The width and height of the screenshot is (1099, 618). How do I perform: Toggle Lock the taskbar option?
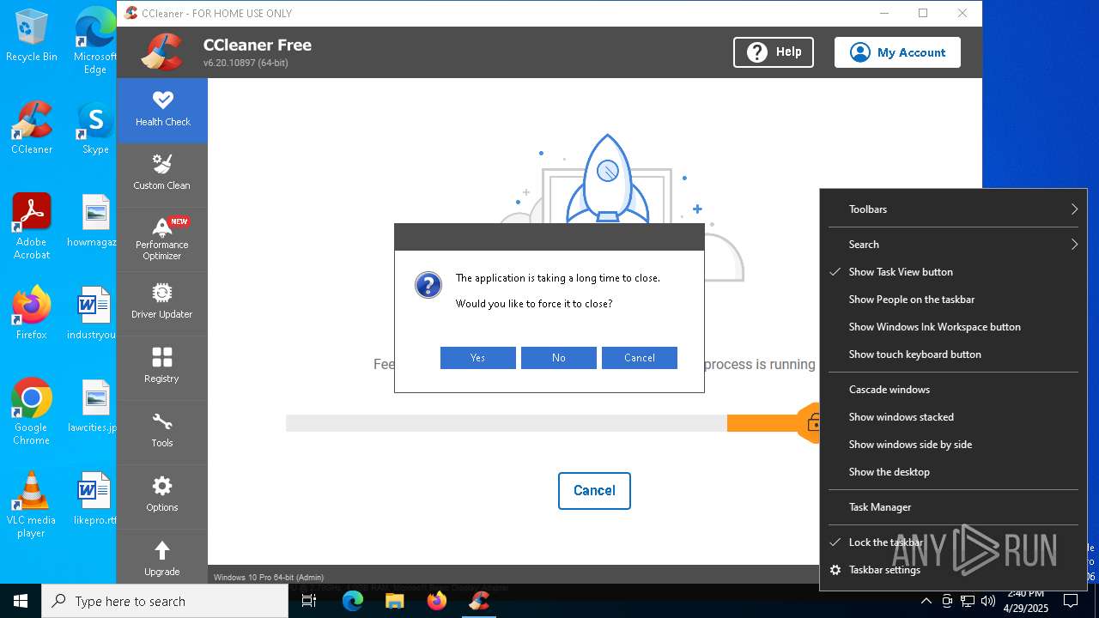tap(953, 542)
